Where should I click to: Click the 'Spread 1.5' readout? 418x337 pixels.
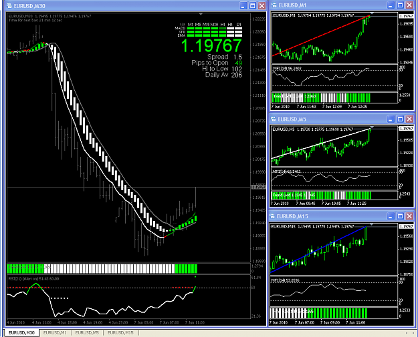point(225,57)
